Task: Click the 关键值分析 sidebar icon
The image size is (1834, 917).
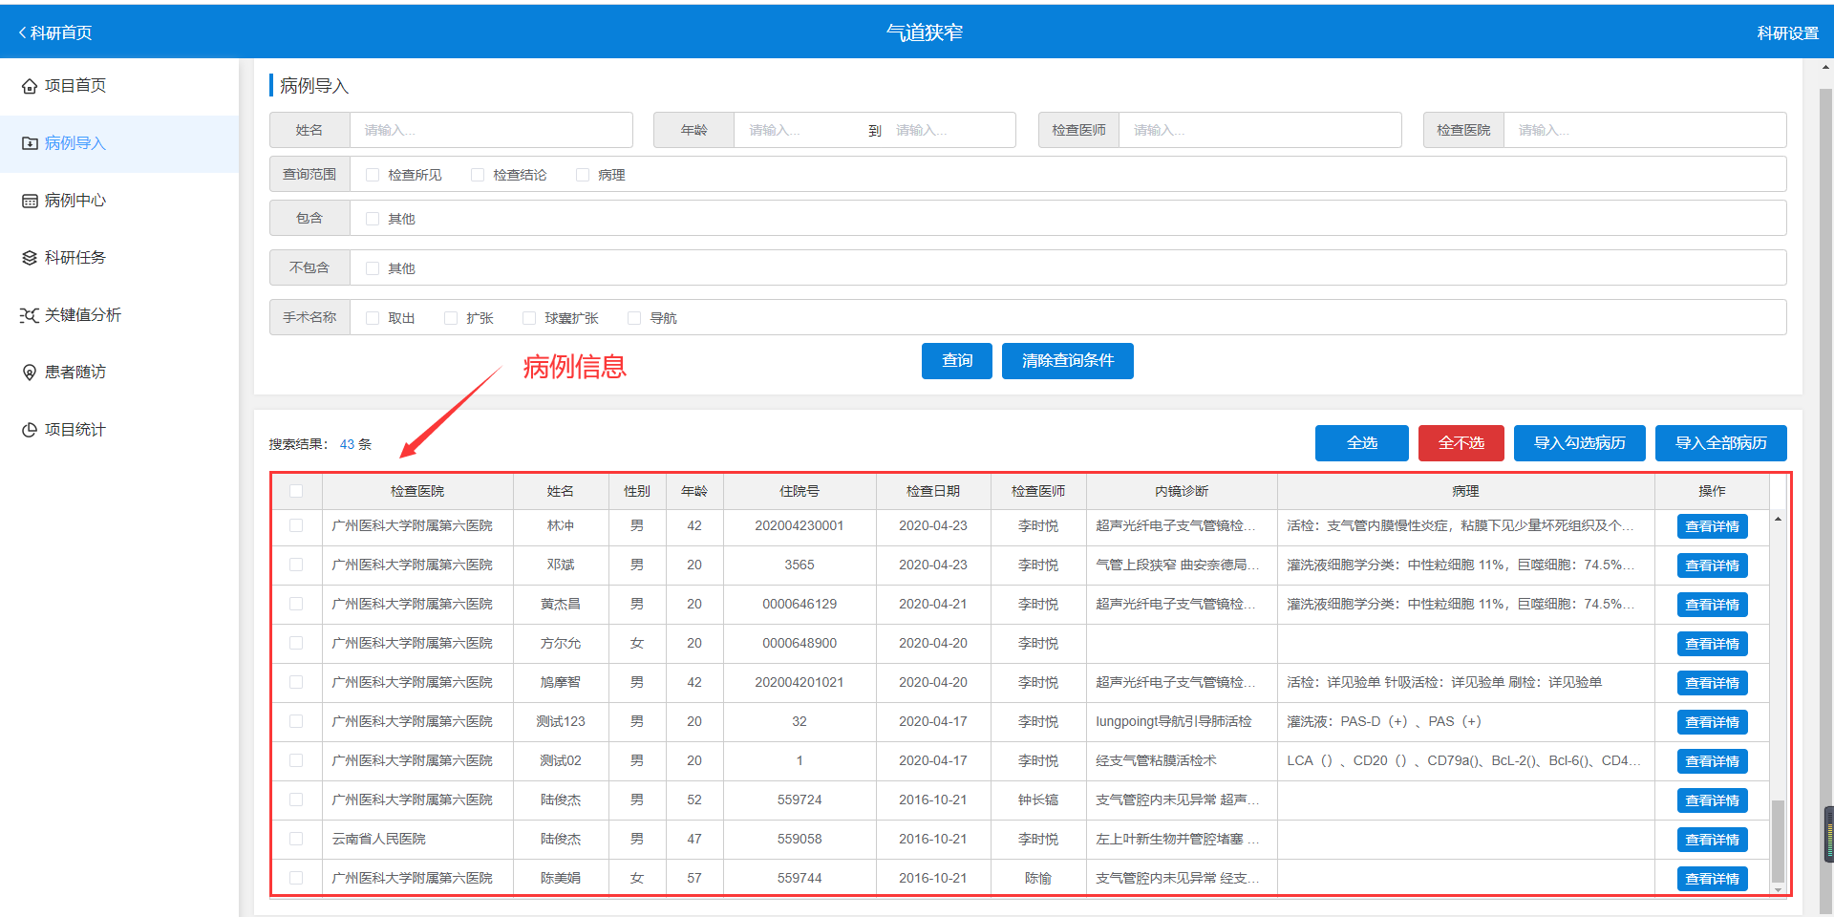Action: pos(30,315)
